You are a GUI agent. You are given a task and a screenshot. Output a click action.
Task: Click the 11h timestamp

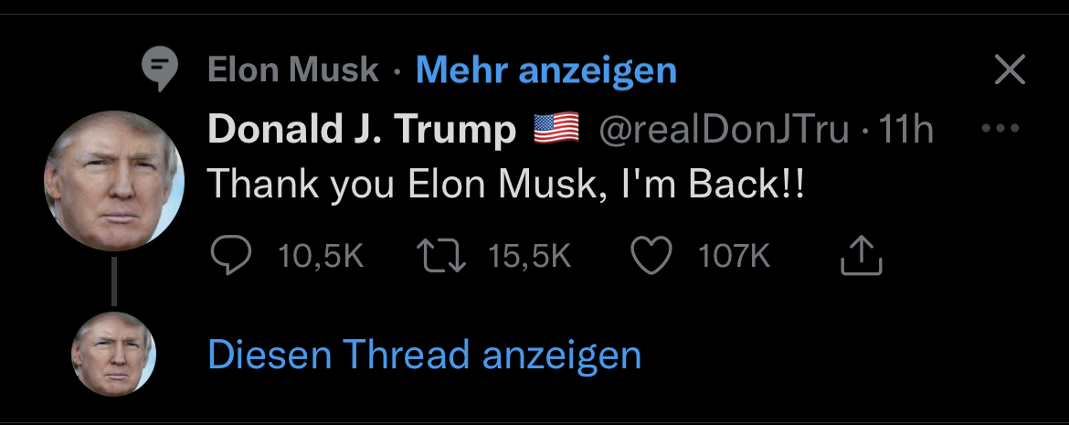pyautogui.click(x=905, y=131)
